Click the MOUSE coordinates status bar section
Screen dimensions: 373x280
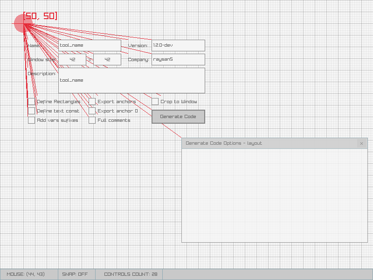[29, 274]
